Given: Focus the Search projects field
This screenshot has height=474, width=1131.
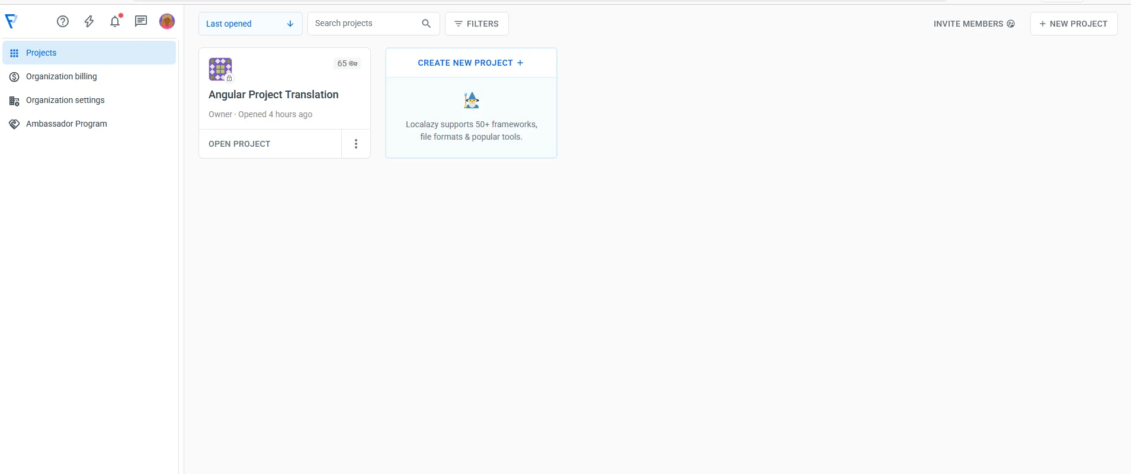Looking at the screenshot, I should [374, 24].
